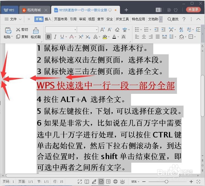Toggle Underline formatting
Viewport: 205px width, 186px height.
coord(62,37)
